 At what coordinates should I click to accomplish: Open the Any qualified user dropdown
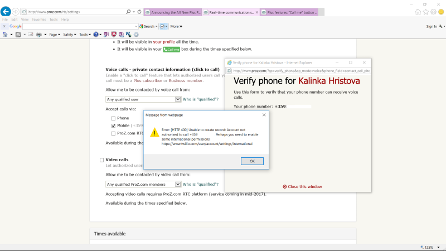[x=143, y=99]
